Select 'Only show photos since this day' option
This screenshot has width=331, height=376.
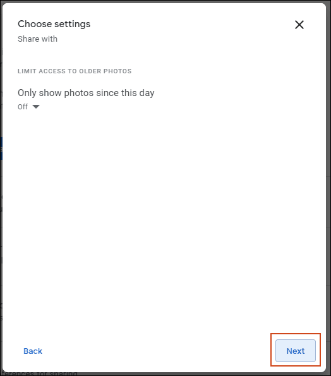pyautogui.click(x=86, y=93)
